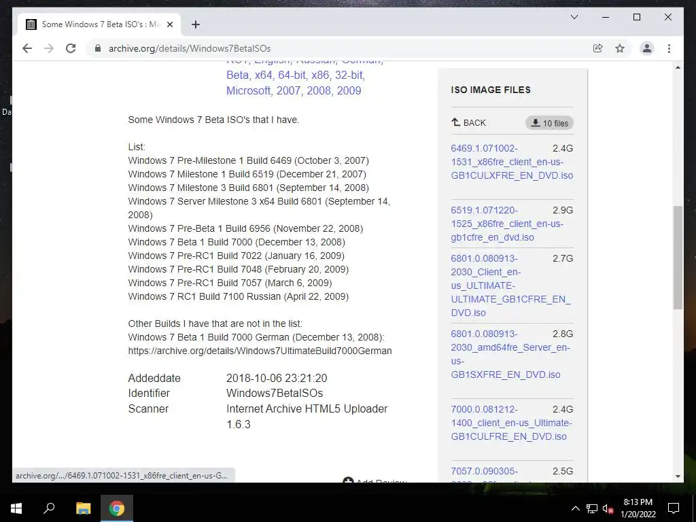Viewport: 696px width, 522px height.
Task: Click the 2009 topic tag link
Action: pyautogui.click(x=349, y=90)
